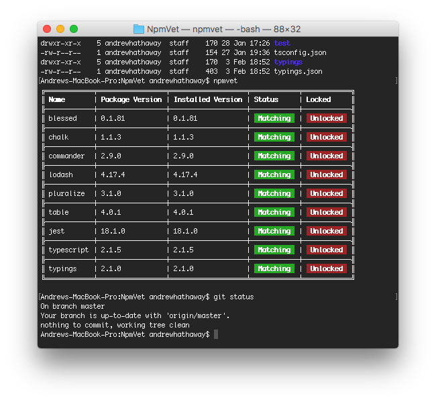The height and width of the screenshot is (402, 436).
Task: Click the green zoom window button
Action: click(x=74, y=29)
